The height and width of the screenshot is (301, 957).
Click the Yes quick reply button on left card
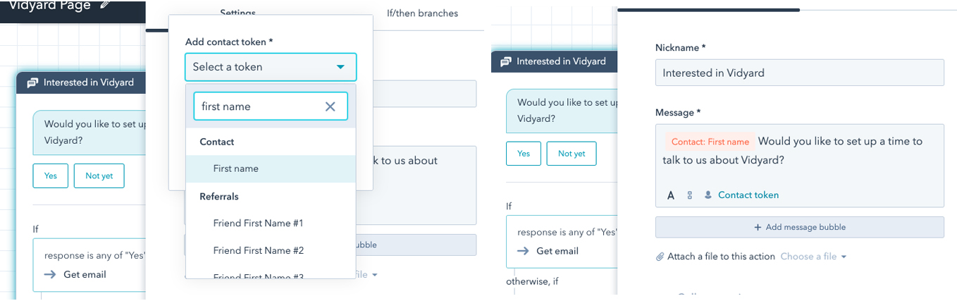pos(51,176)
